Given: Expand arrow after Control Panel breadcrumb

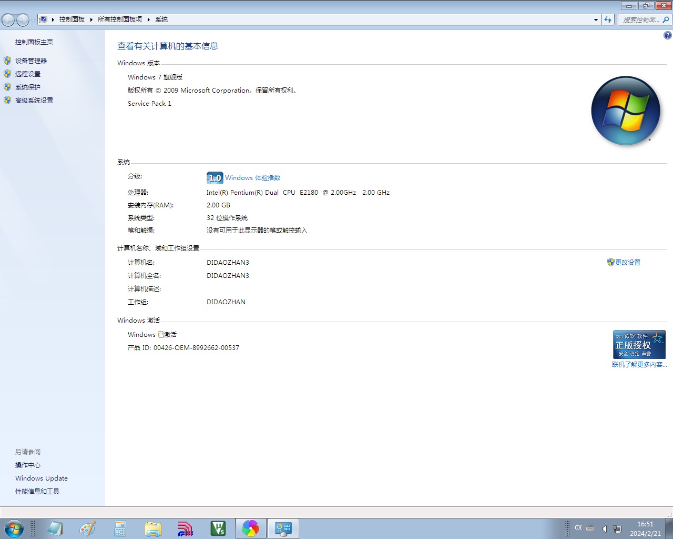Looking at the screenshot, I should [x=91, y=19].
